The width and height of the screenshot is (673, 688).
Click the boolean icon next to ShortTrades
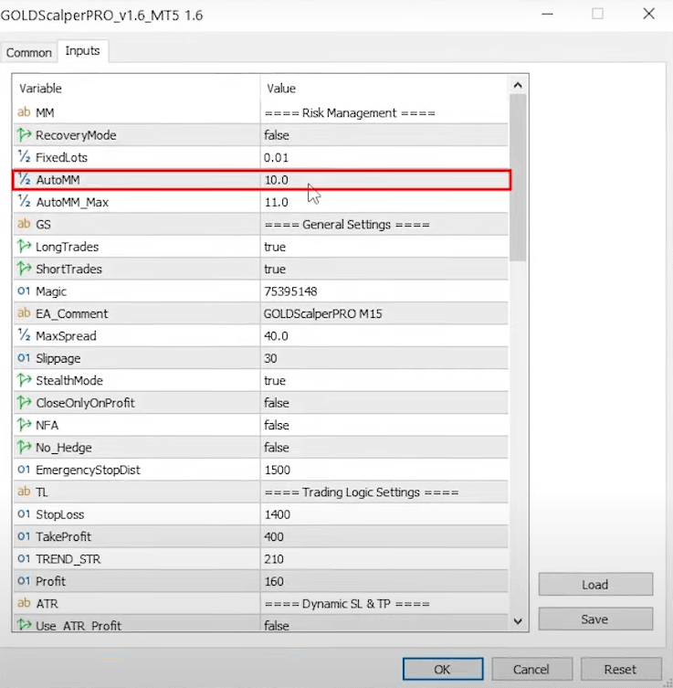[x=24, y=269]
